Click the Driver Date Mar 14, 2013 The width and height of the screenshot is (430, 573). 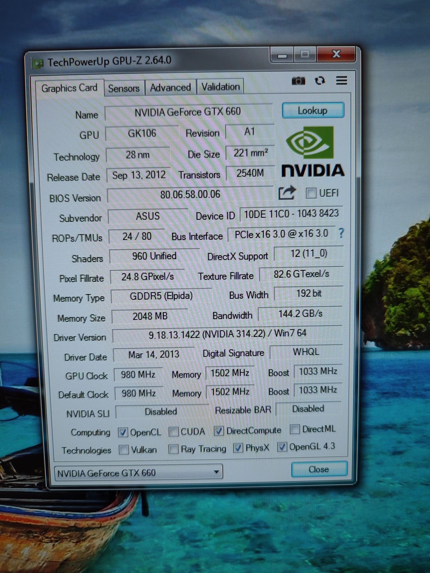154,354
